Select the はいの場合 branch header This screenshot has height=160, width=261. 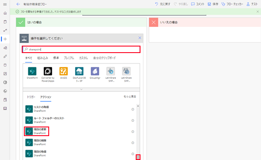(x=81, y=22)
